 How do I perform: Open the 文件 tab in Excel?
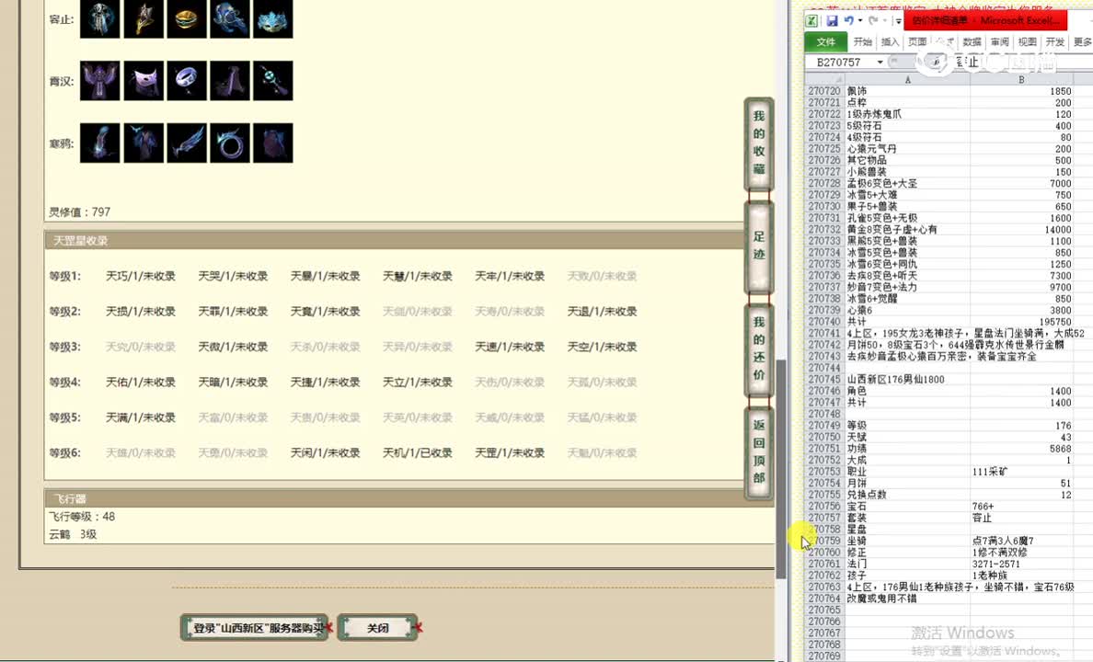826,41
